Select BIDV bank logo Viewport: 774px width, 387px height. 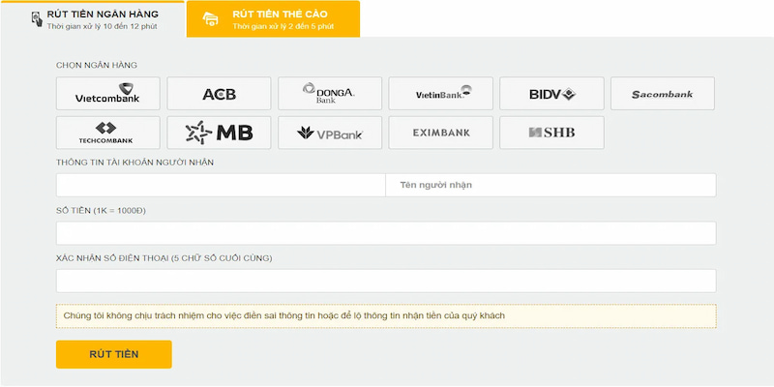551,93
